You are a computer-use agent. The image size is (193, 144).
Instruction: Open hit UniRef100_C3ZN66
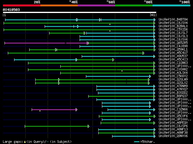pos(173,110)
